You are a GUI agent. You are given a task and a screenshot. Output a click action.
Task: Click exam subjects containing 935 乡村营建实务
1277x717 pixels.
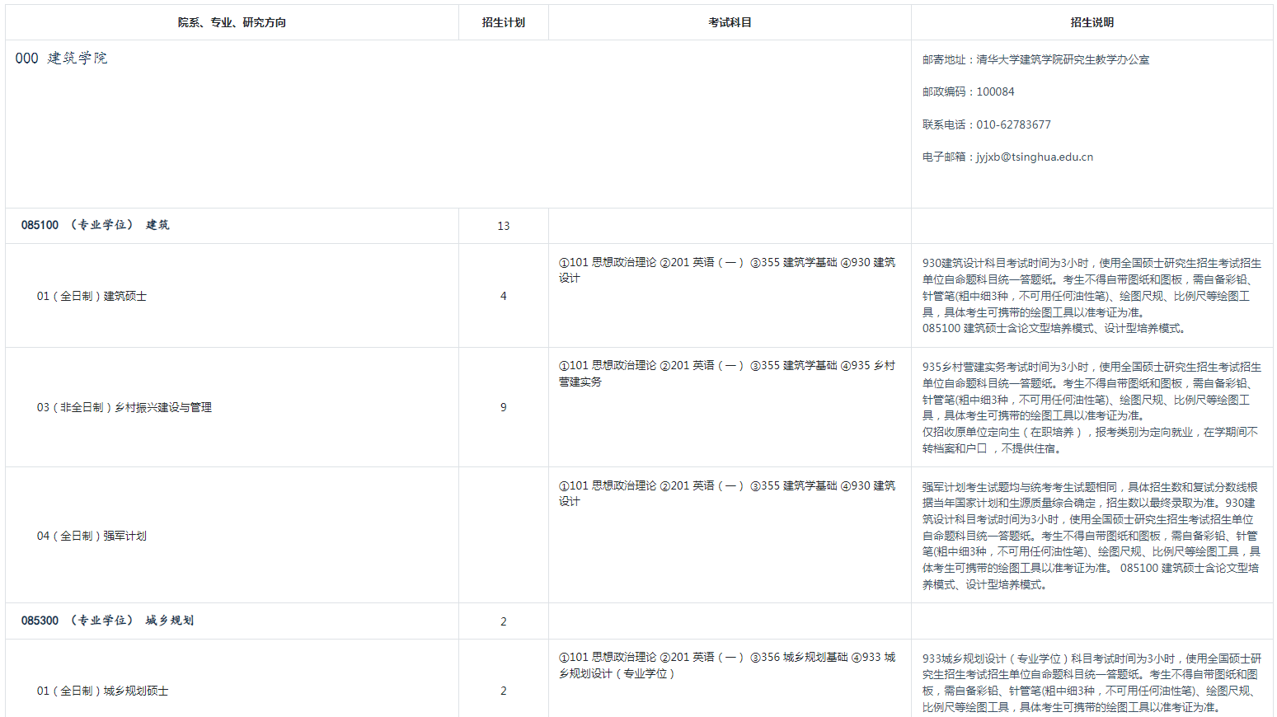(726, 373)
